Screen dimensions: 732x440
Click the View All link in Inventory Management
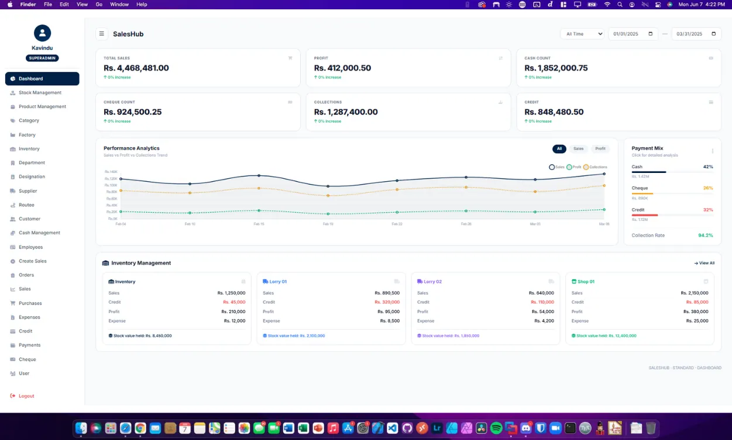(x=704, y=263)
